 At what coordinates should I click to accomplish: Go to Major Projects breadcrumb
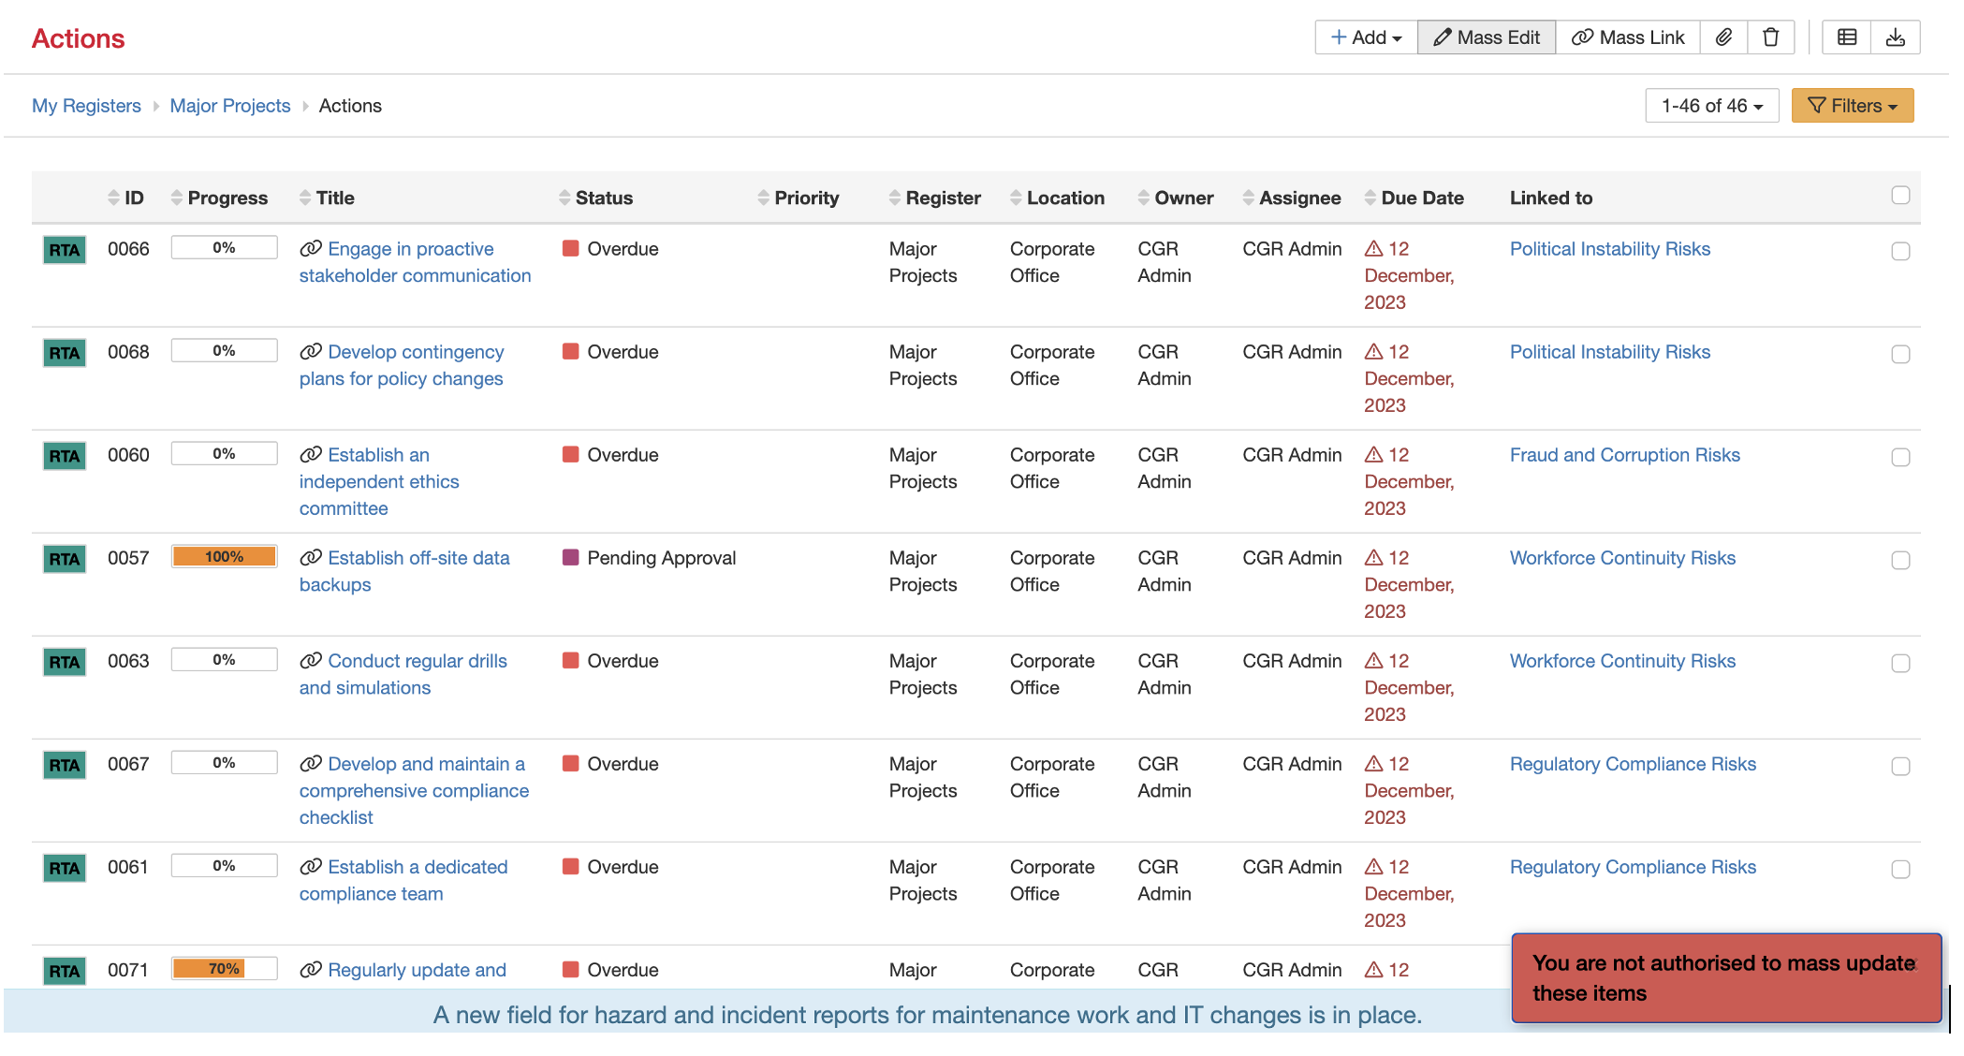pos(230,106)
